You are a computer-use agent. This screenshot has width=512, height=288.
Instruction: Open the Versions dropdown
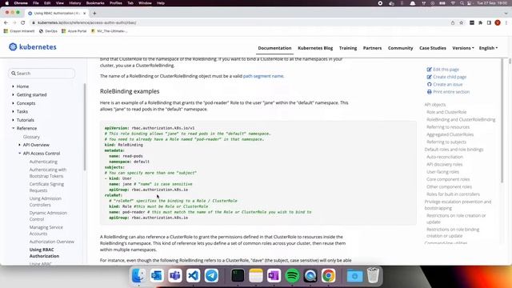[463, 48]
